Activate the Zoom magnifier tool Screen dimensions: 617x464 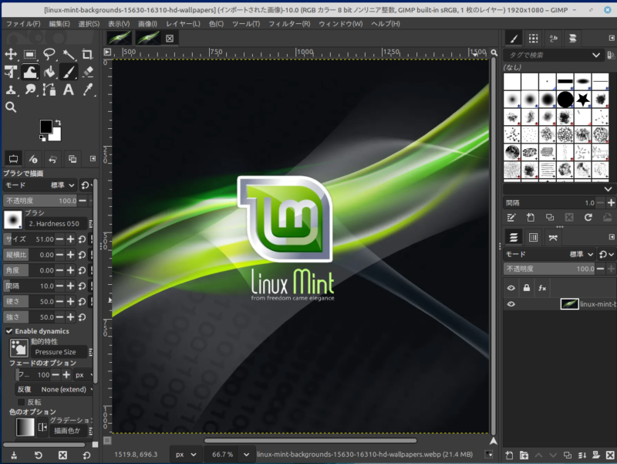11,107
